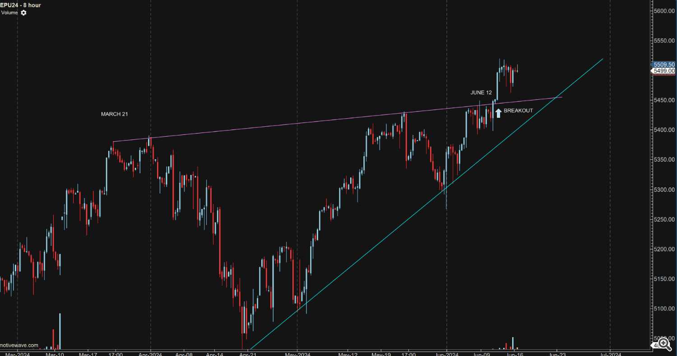This screenshot has height=356, width=677.
Task: Click the Jul-2024 label on time axis
Action: [x=610, y=353]
